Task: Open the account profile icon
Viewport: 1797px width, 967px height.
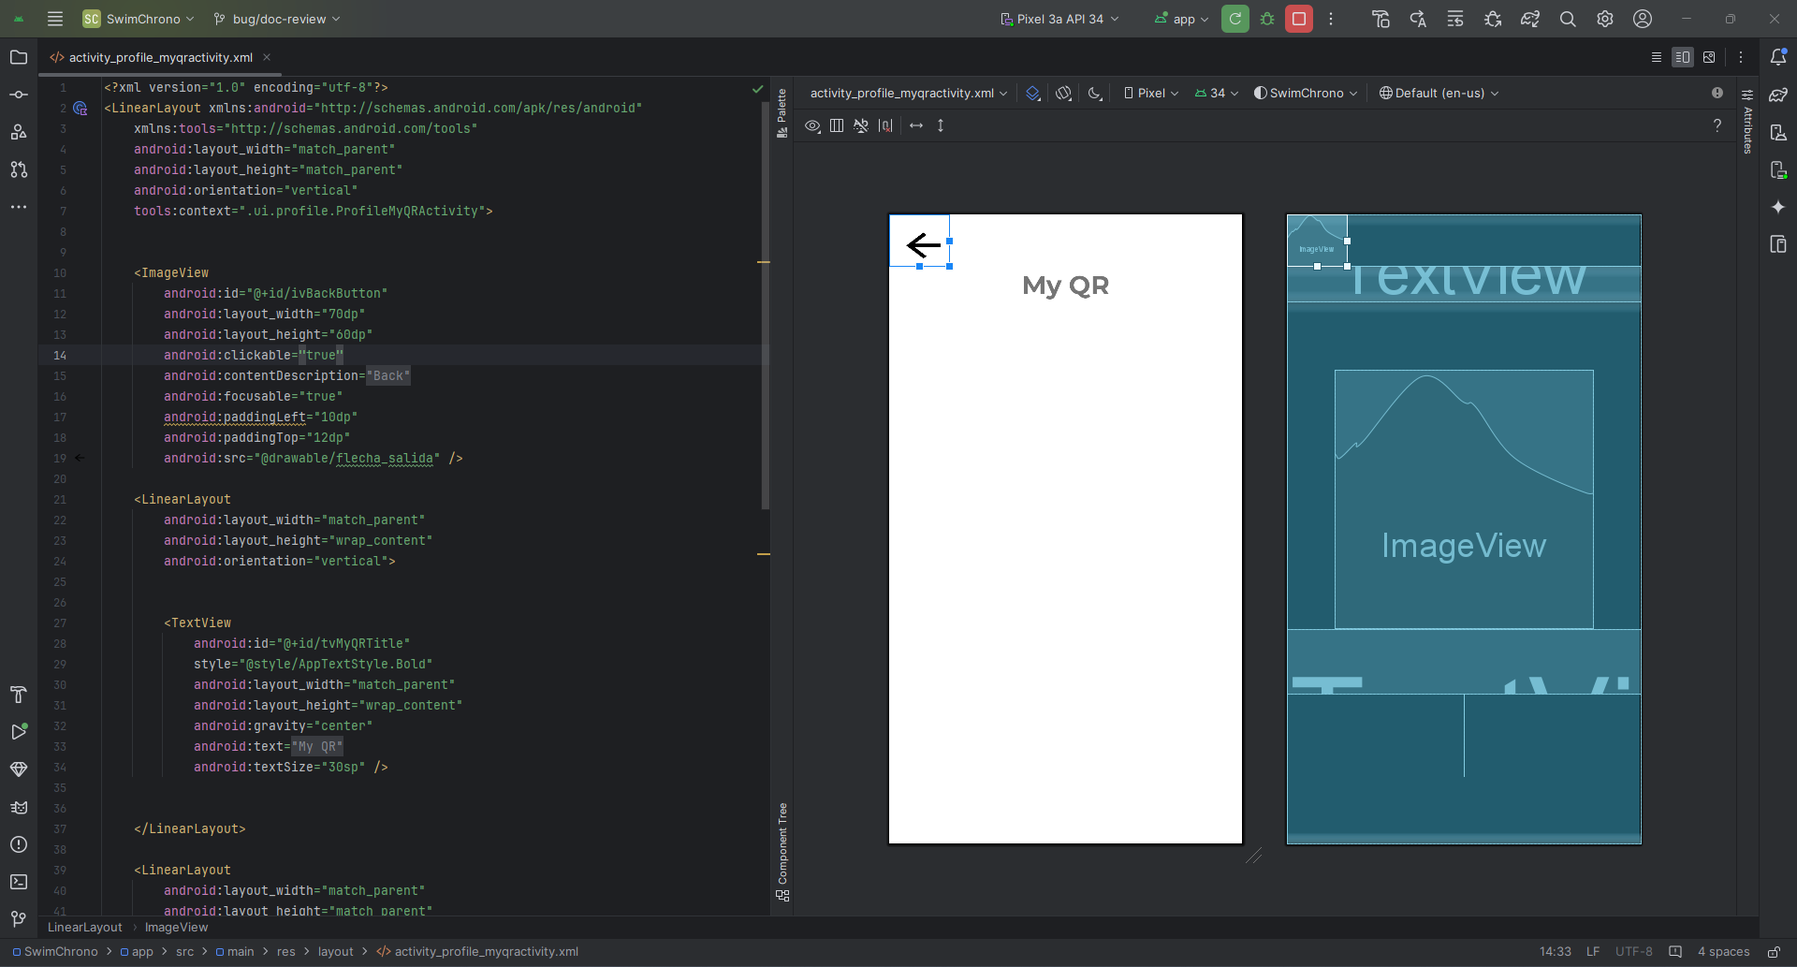Action: coord(1643,19)
